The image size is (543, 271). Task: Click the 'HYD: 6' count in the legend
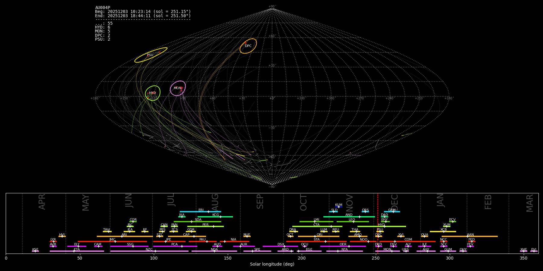(103, 27)
